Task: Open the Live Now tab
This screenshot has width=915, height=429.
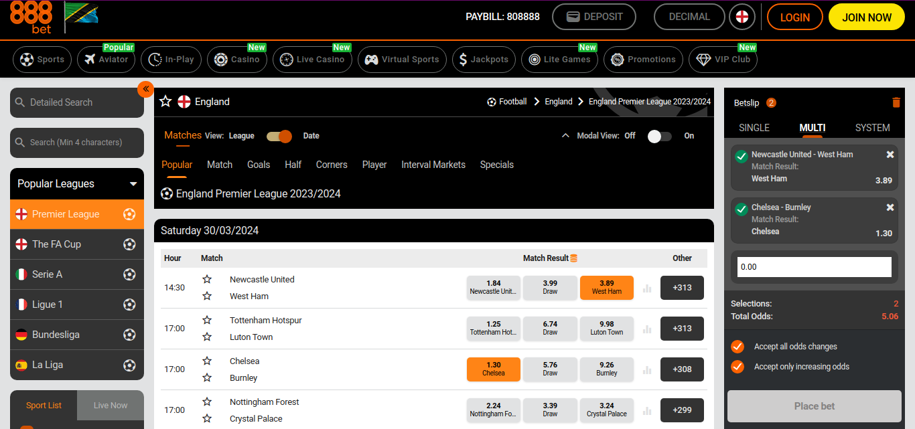Action: point(111,405)
